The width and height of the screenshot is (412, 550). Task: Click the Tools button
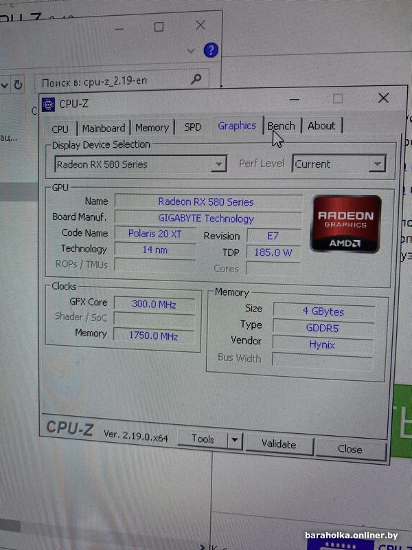pos(203,439)
